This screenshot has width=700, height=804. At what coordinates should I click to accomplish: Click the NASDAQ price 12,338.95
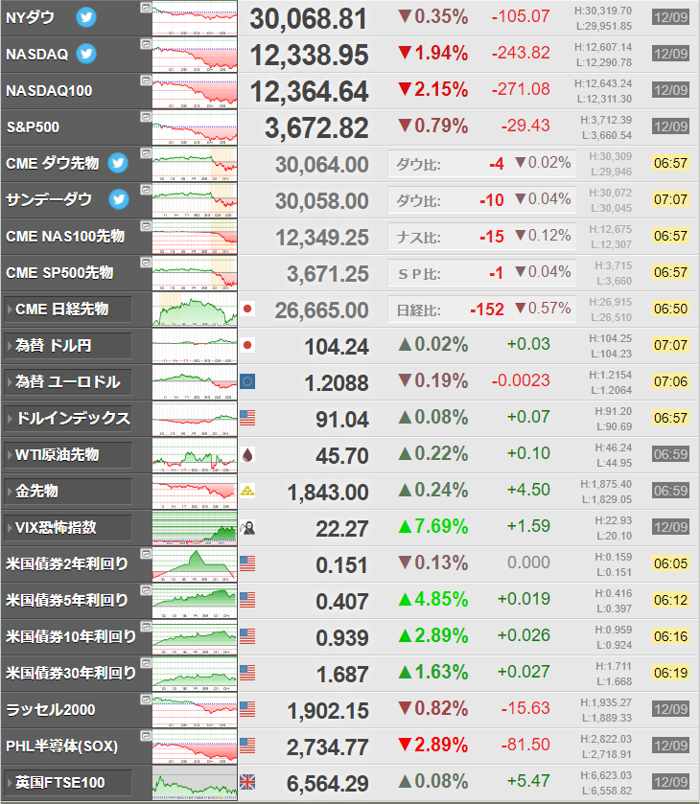309,56
